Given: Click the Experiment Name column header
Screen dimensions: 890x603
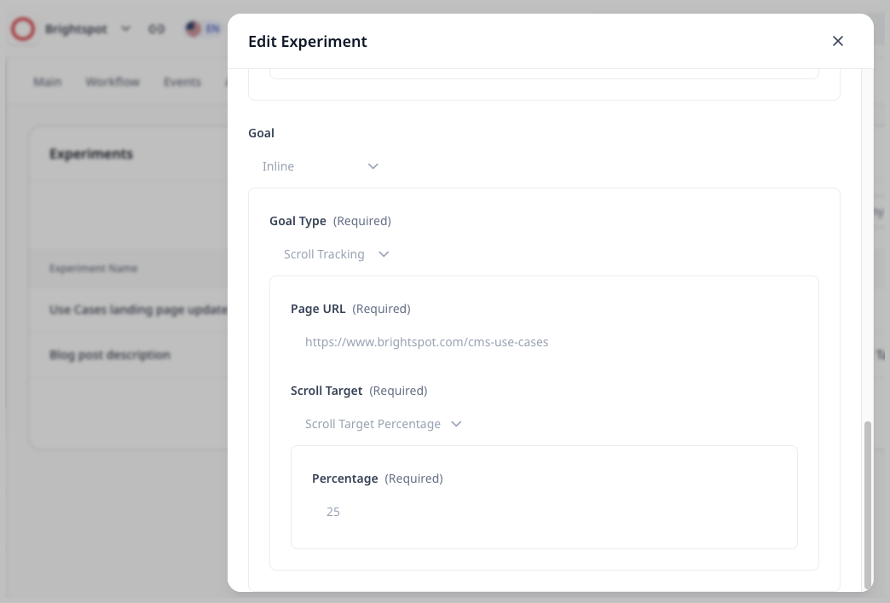Looking at the screenshot, I should coord(94,269).
